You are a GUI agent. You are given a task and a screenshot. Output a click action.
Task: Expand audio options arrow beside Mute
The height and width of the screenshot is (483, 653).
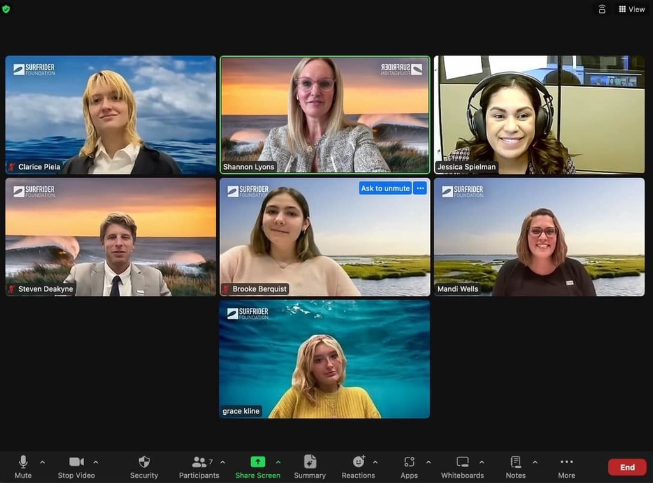tap(43, 462)
